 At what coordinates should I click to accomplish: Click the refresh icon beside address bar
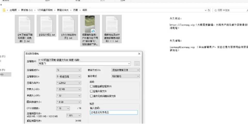coord(209,10)
